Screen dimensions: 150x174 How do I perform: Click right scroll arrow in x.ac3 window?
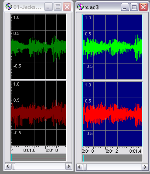[x=145, y=167]
